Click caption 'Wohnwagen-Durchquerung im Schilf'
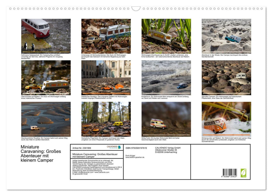 (165, 56)
